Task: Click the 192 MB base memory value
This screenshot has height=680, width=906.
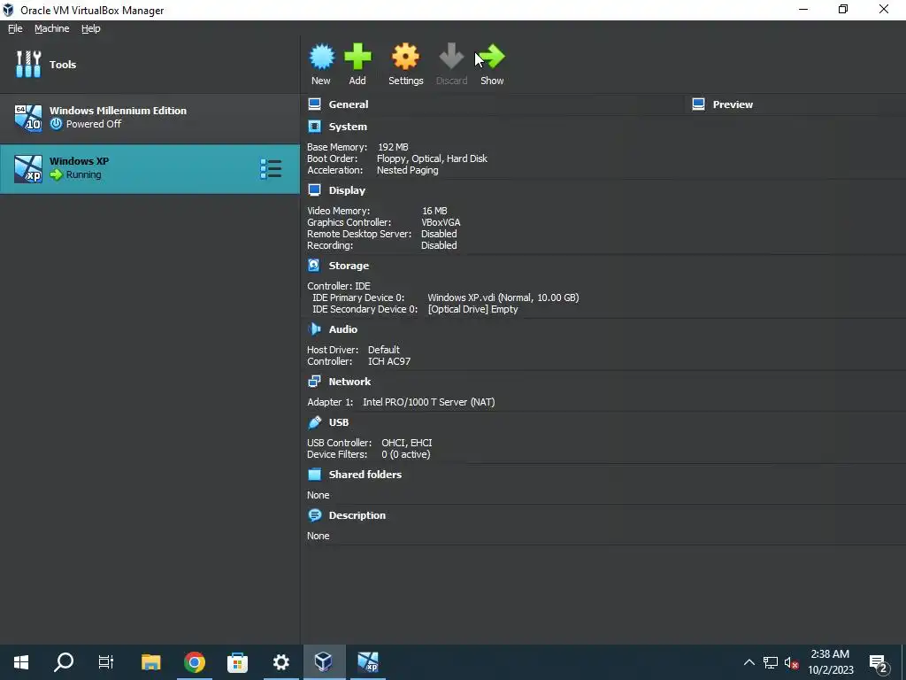Action: [393, 147]
